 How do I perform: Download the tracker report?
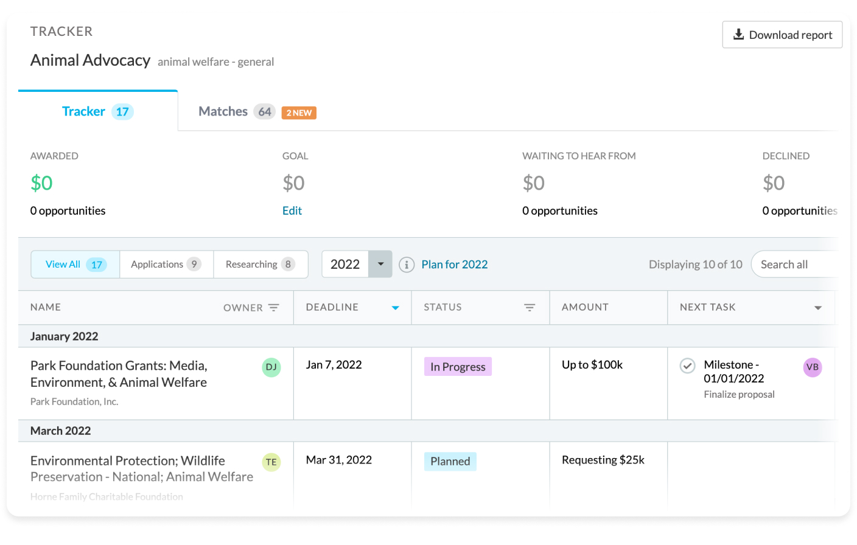[x=782, y=35]
